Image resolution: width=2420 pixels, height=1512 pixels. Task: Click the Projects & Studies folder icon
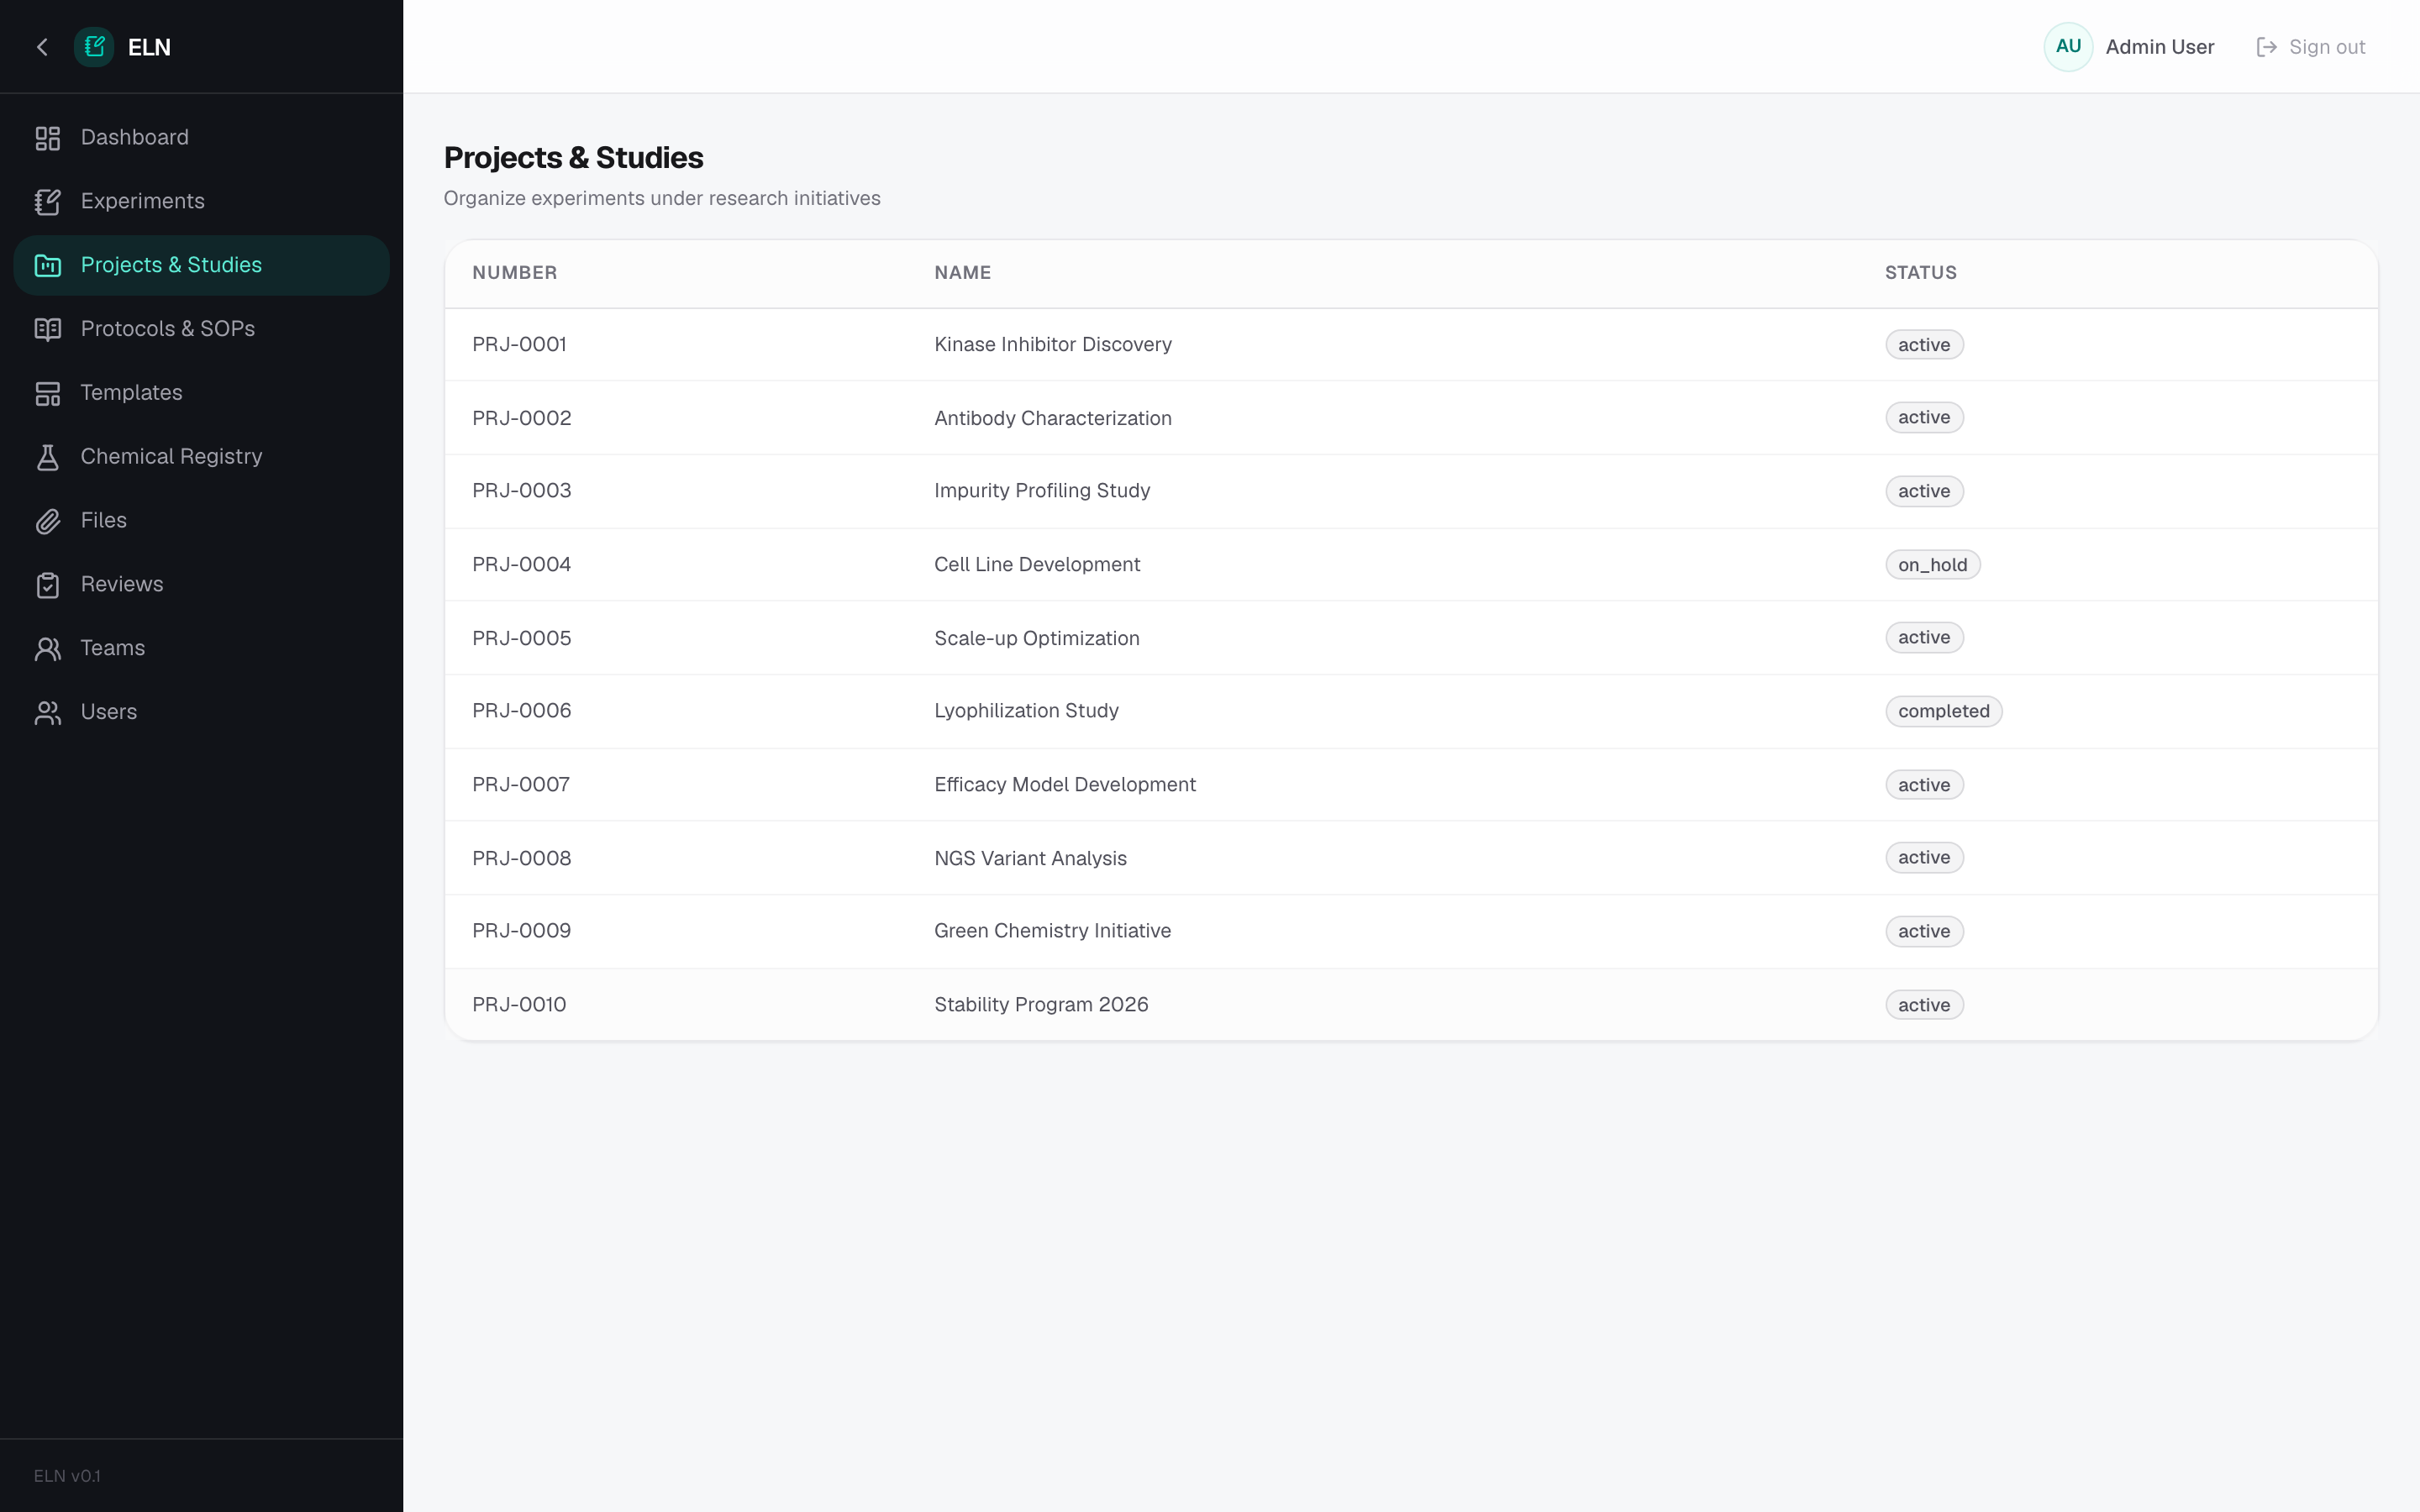coord(48,266)
